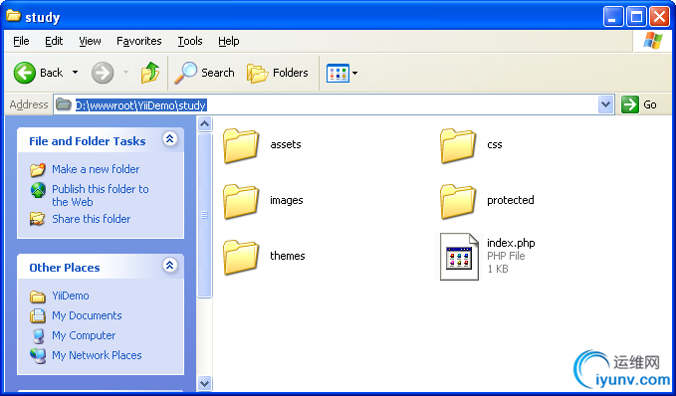Click the images folder name
The width and height of the screenshot is (676, 396).
click(287, 200)
